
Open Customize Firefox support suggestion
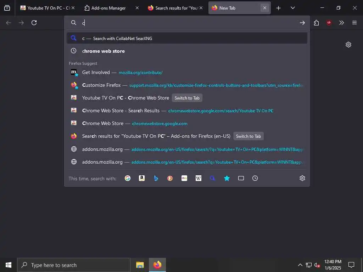[187, 85]
